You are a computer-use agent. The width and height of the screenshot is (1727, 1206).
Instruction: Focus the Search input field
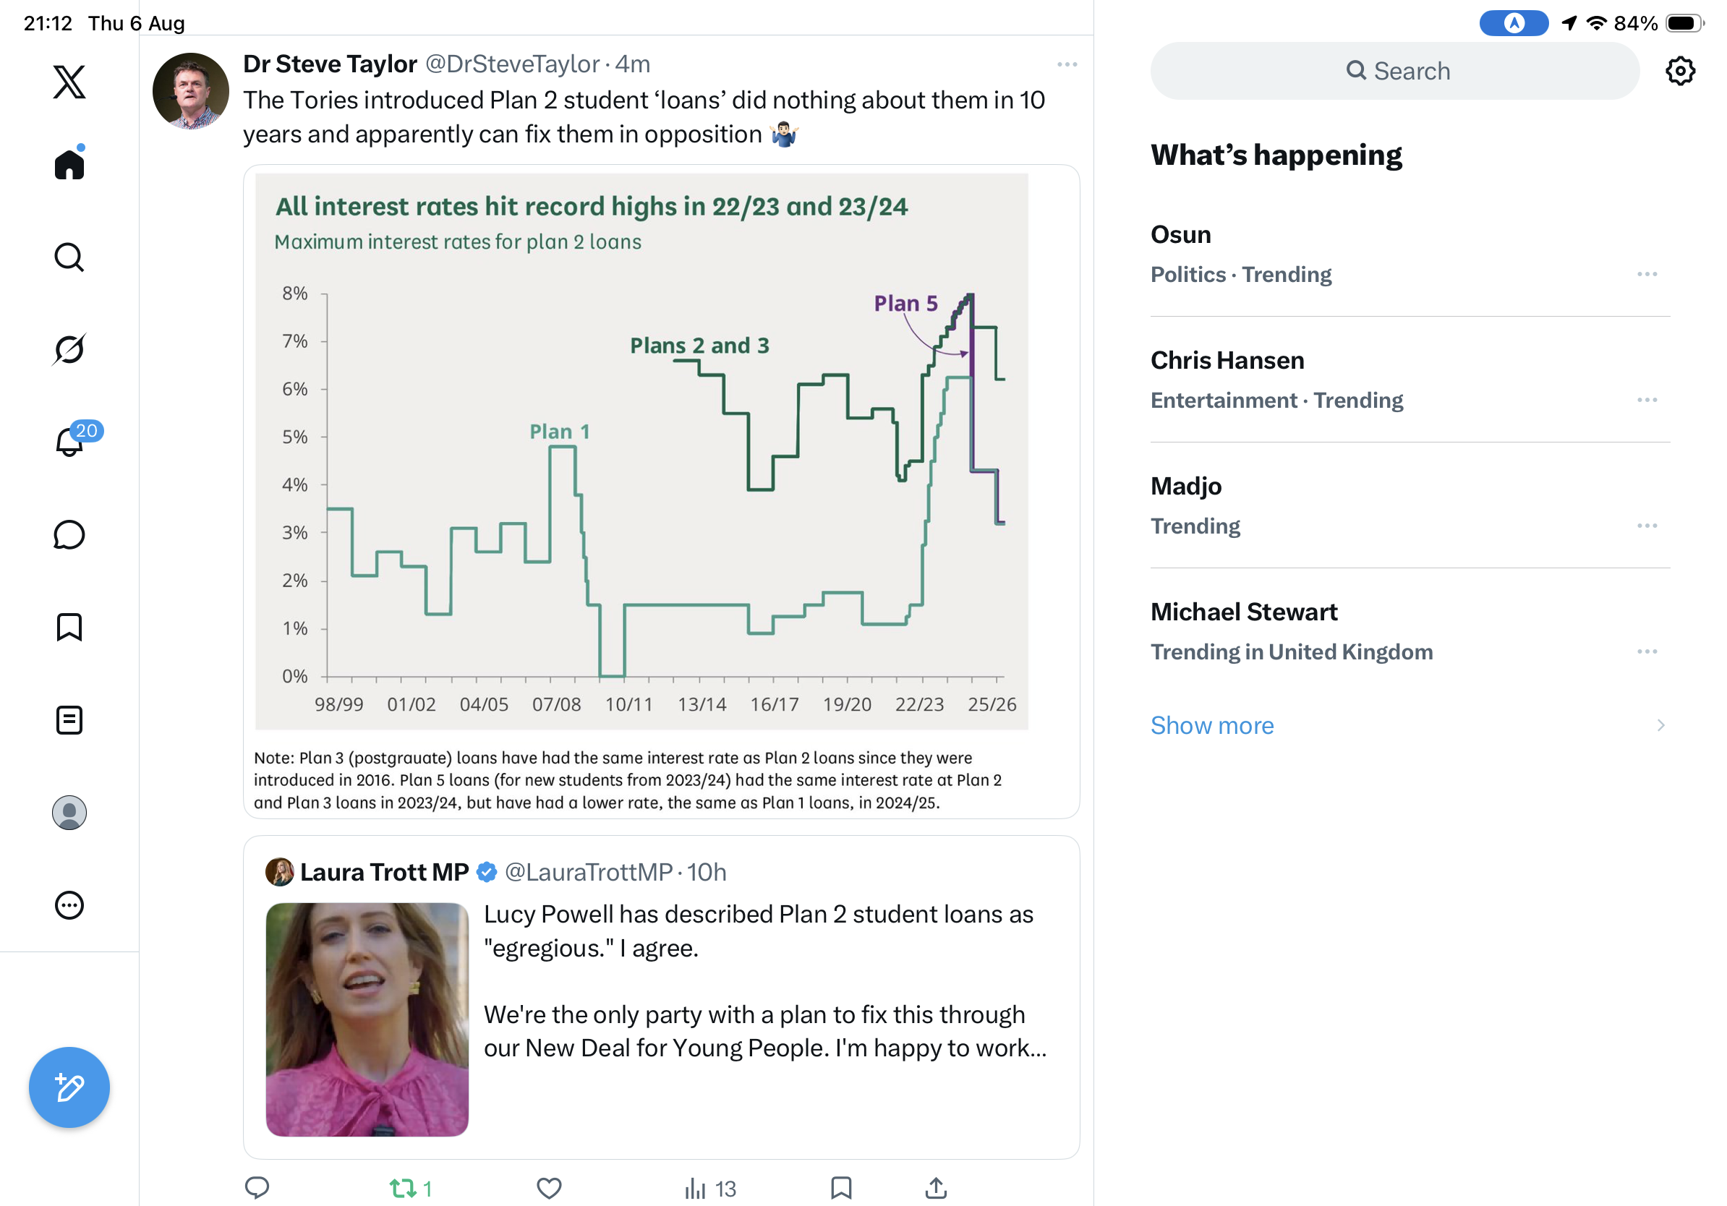1394,72
